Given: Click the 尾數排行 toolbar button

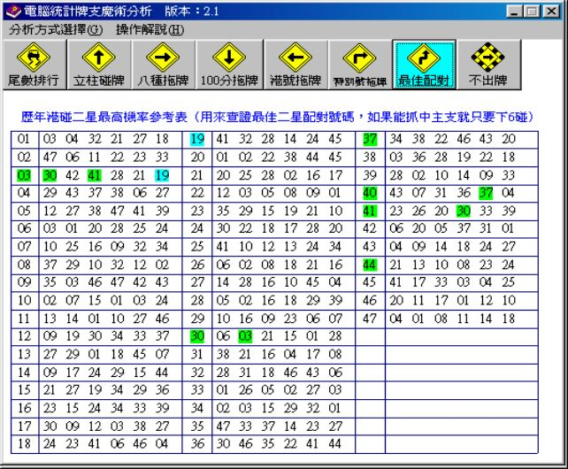Looking at the screenshot, I should point(34,66).
